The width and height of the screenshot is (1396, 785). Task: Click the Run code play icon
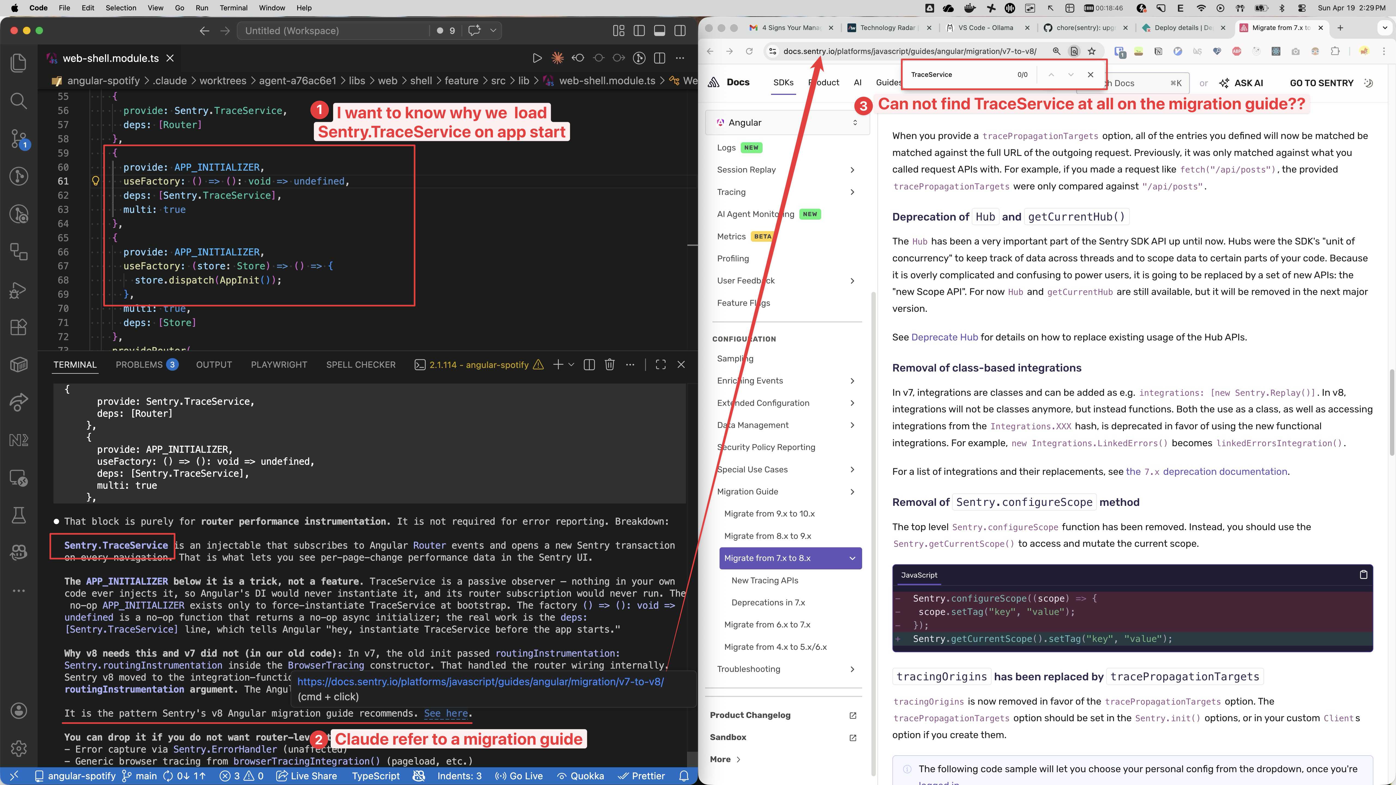[537, 58]
